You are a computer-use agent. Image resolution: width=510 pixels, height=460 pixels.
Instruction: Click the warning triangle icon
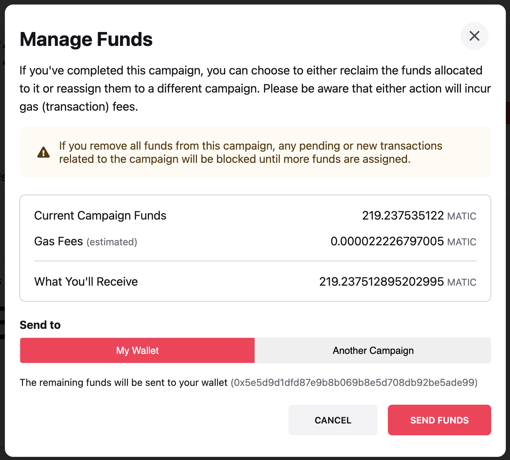[43, 152]
